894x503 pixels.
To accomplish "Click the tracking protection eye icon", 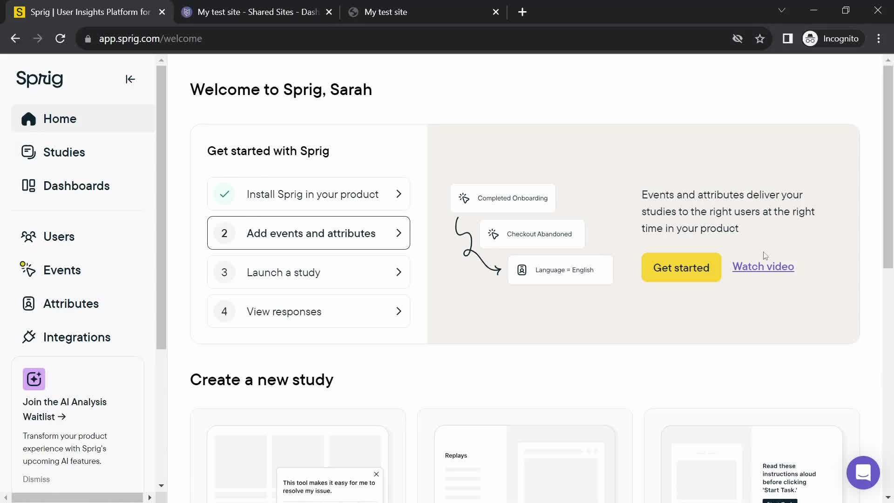I will pos(738,39).
